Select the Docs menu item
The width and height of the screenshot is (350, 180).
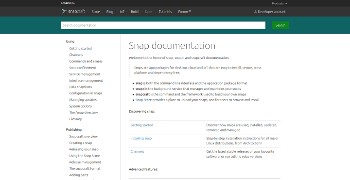click(148, 12)
